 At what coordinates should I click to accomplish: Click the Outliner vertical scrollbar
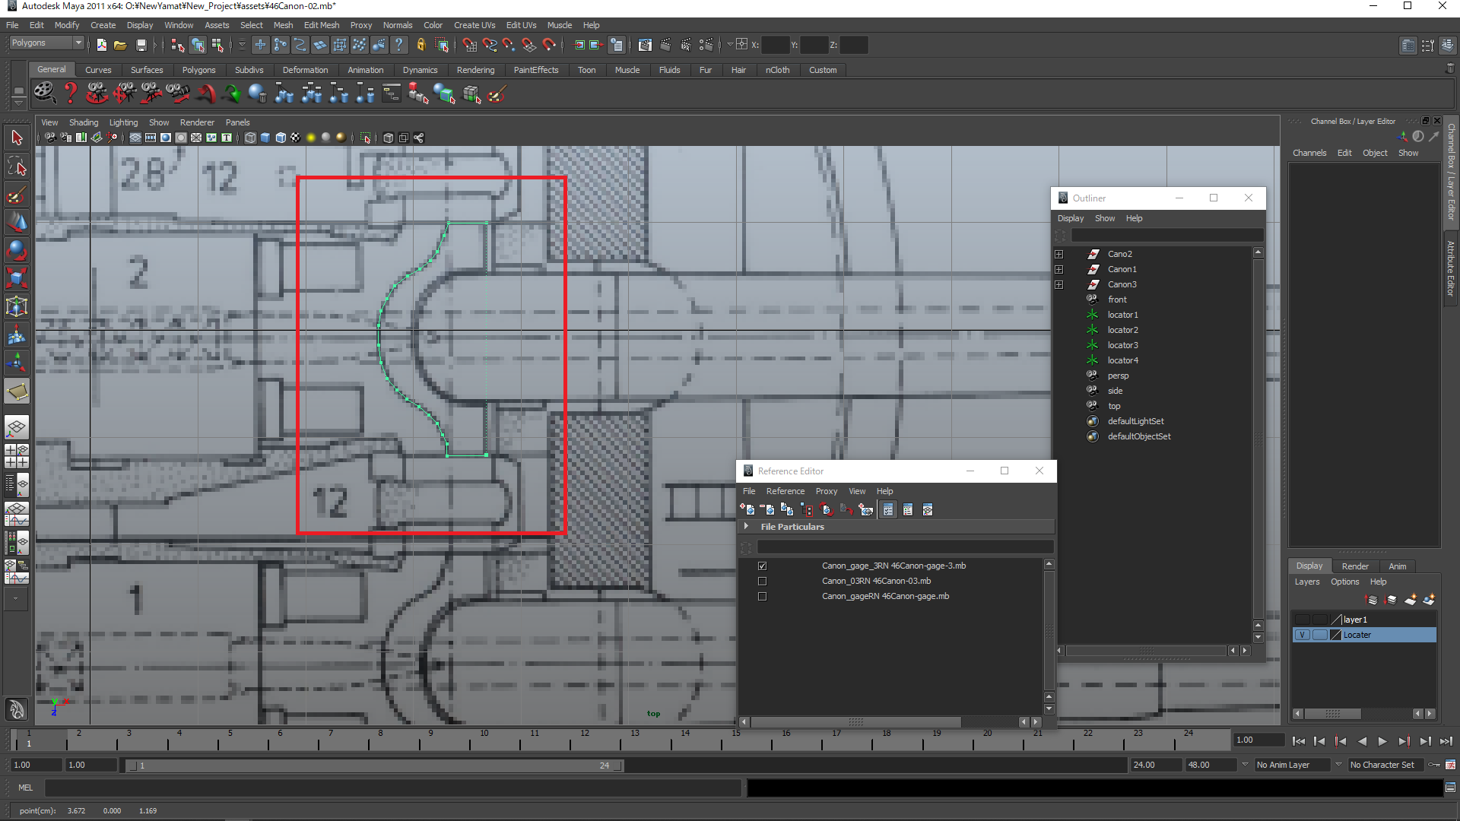pos(1258,442)
